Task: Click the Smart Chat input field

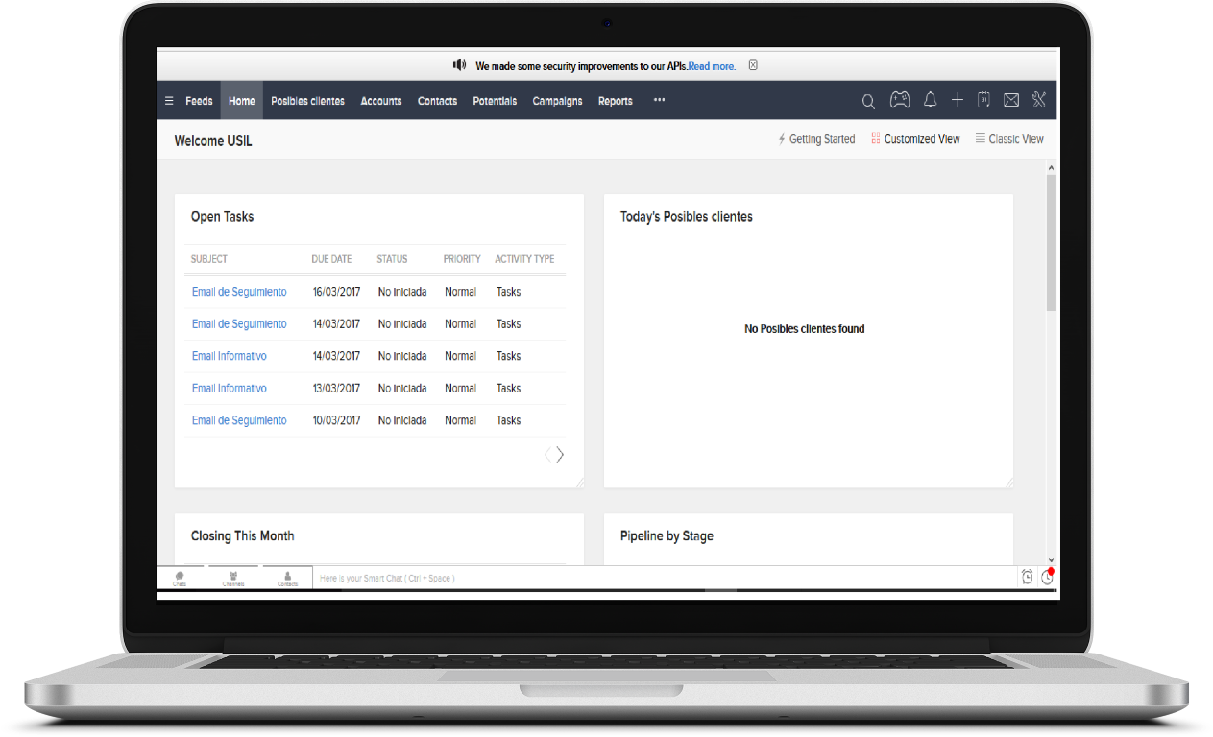Action: pos(663,578)
